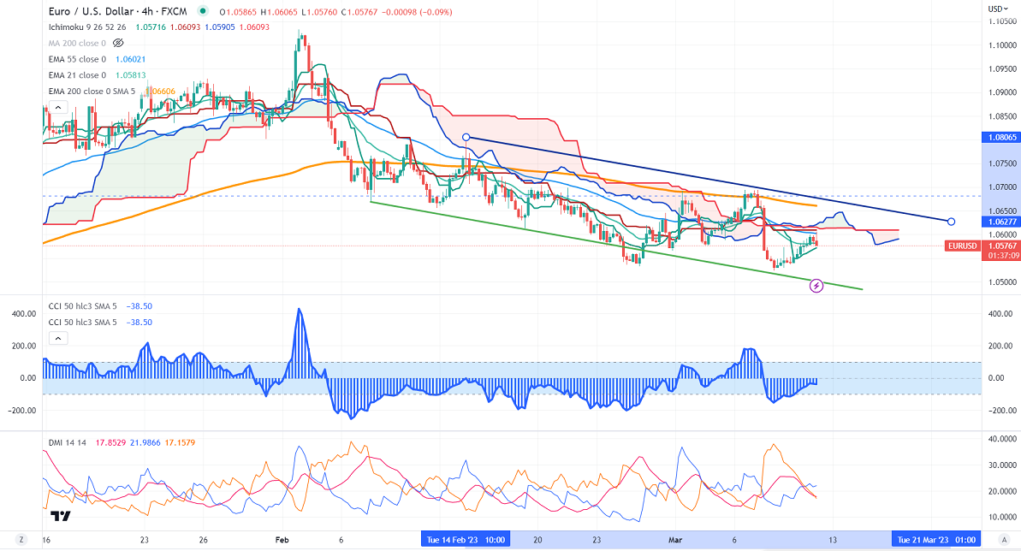The height and width of the screenshot is (551, 1021).
Task: Open the USD currency dropdown
Action: tap(996, 9)
